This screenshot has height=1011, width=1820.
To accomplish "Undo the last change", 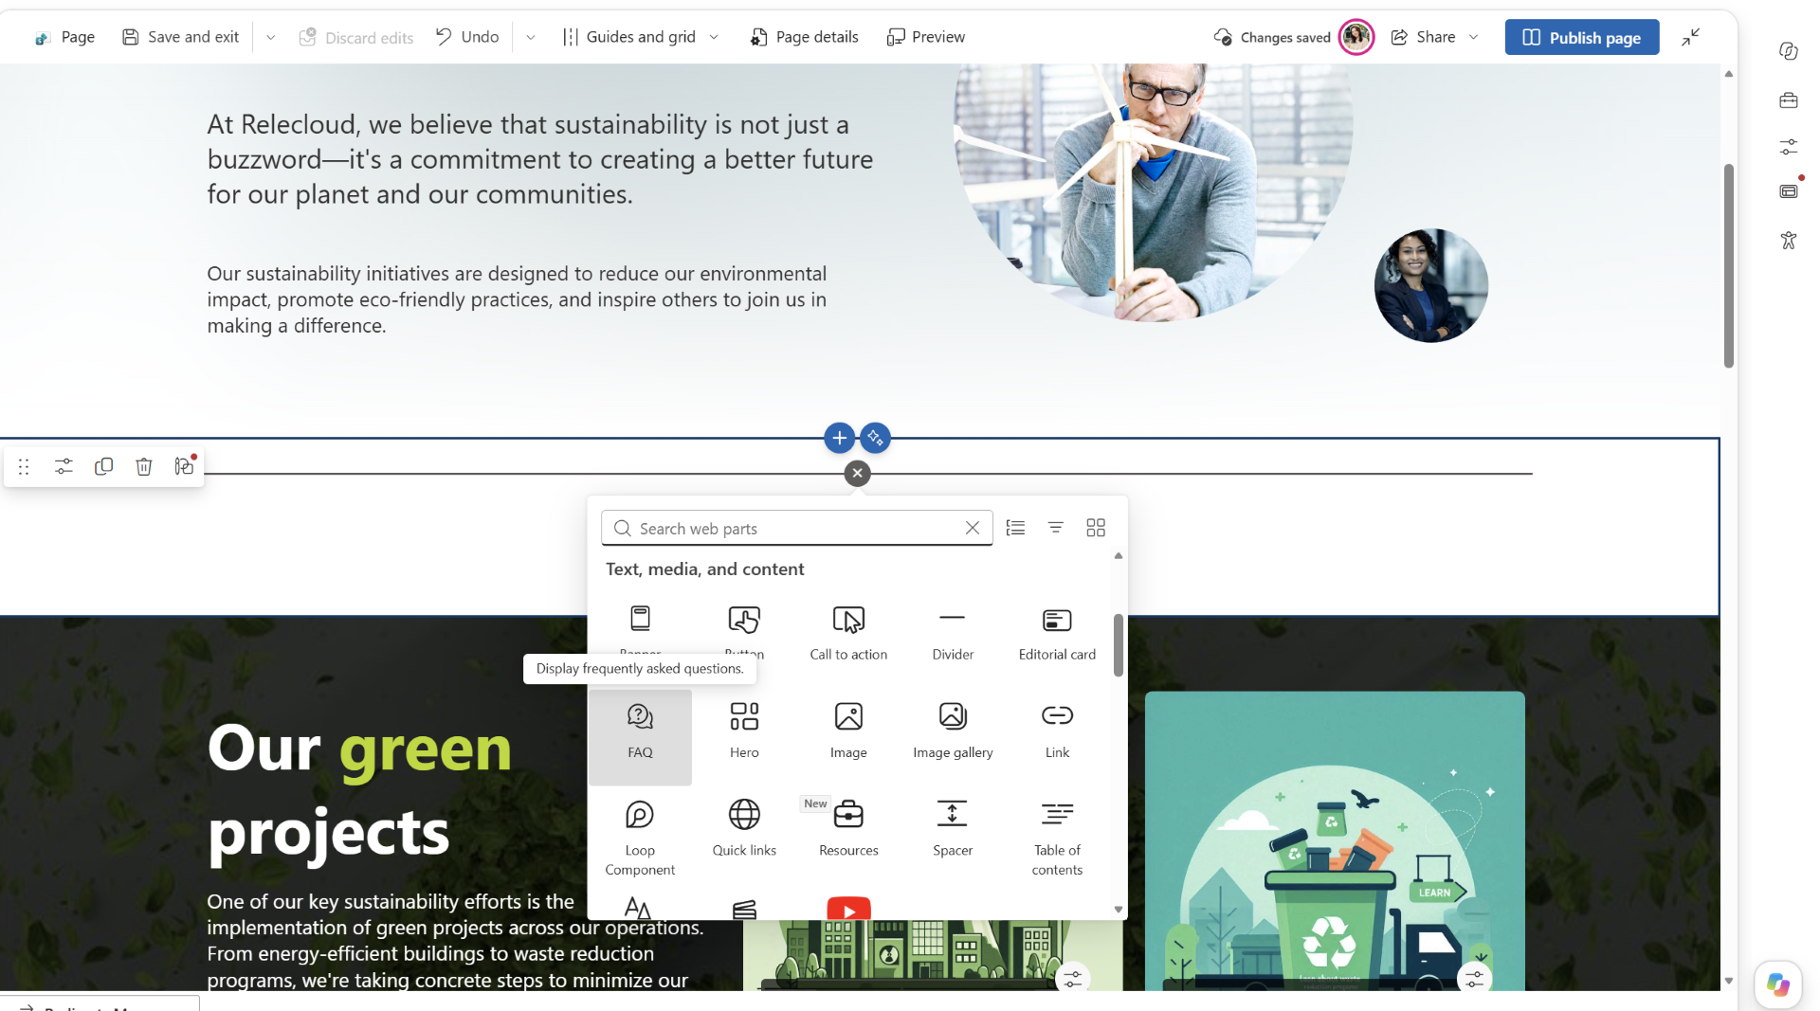I will [x=467, y=37].
